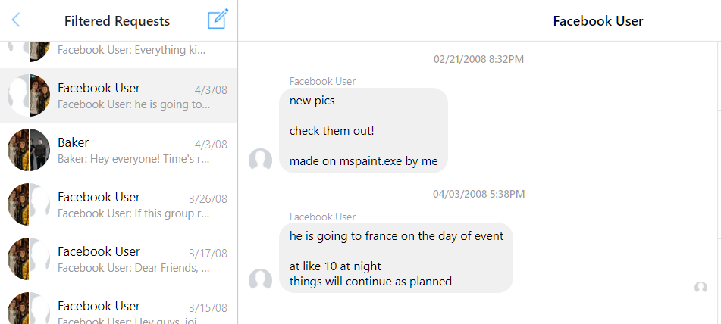Click the sender avatar beside 'made on mspaint.exe' message
The width and height of the screenshot is (721, 324).
[x=260, y=160]
